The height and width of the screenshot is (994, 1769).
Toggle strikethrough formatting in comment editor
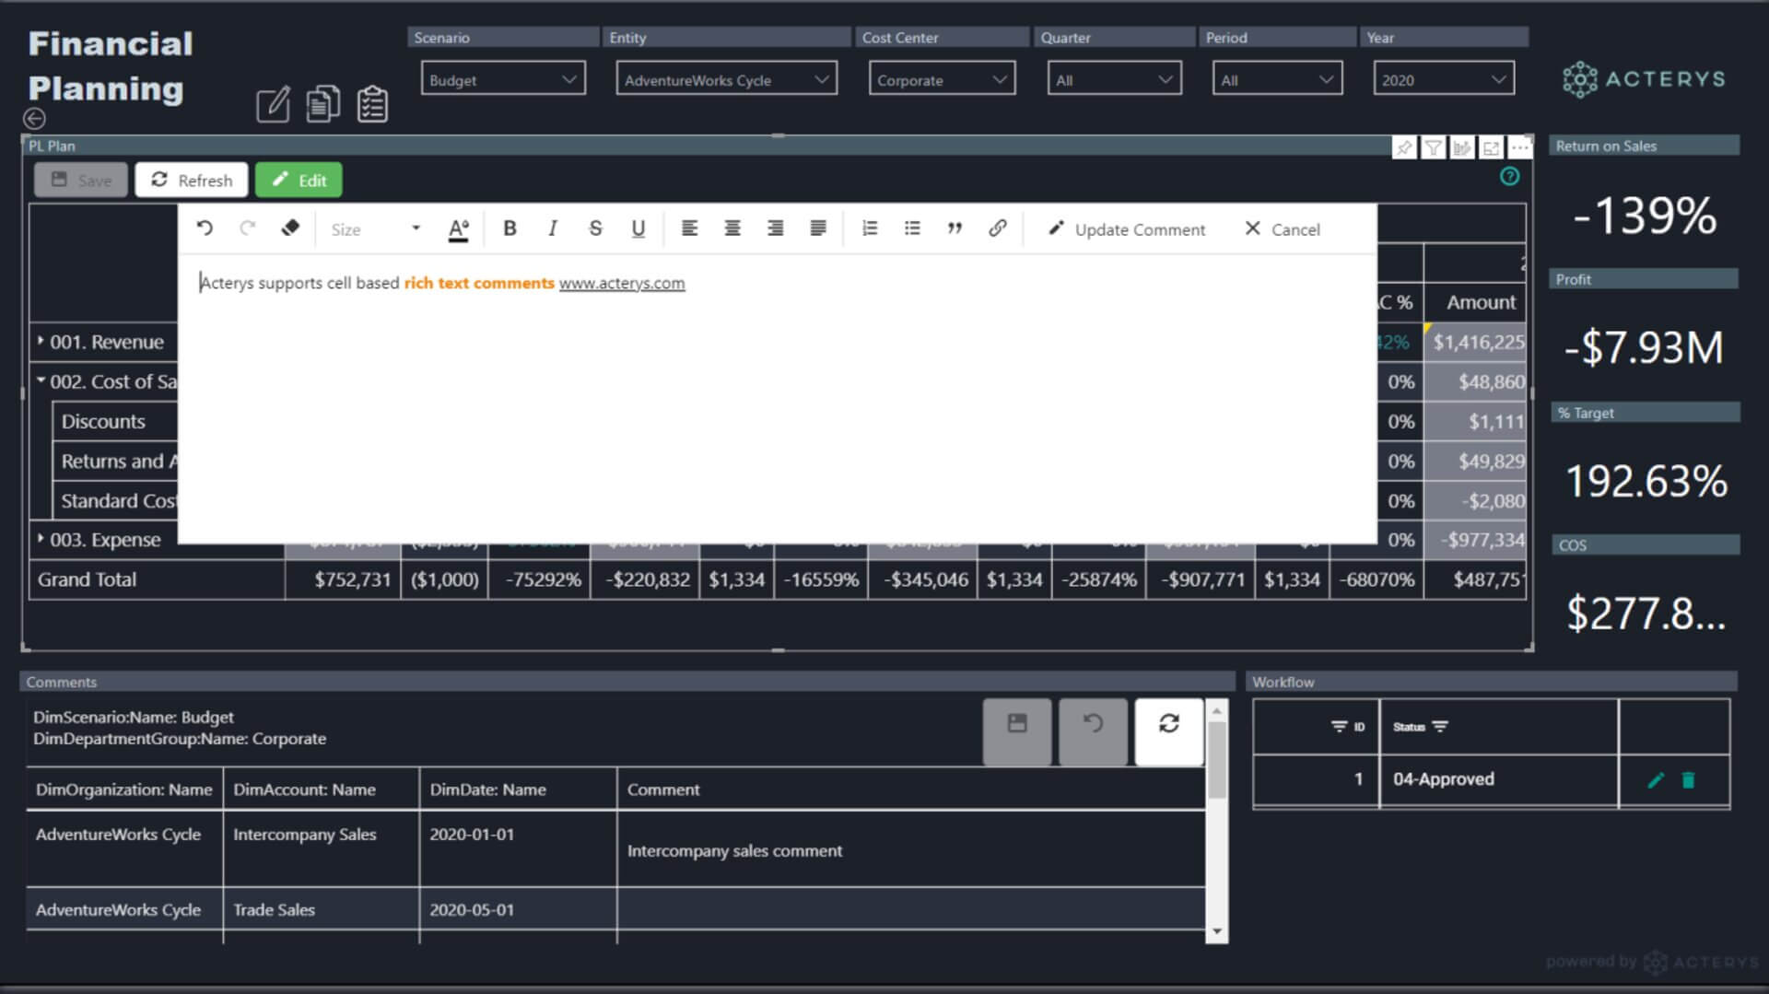tap(595, 228)
